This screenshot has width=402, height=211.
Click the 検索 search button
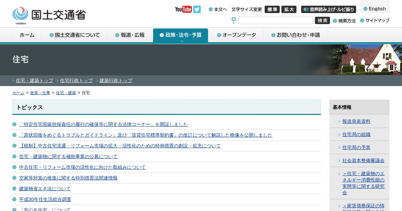(x=322, y=20)
